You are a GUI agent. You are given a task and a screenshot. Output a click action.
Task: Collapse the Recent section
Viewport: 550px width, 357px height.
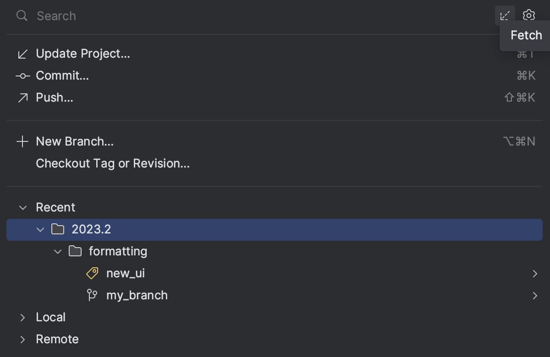click(x=22, y=207)
